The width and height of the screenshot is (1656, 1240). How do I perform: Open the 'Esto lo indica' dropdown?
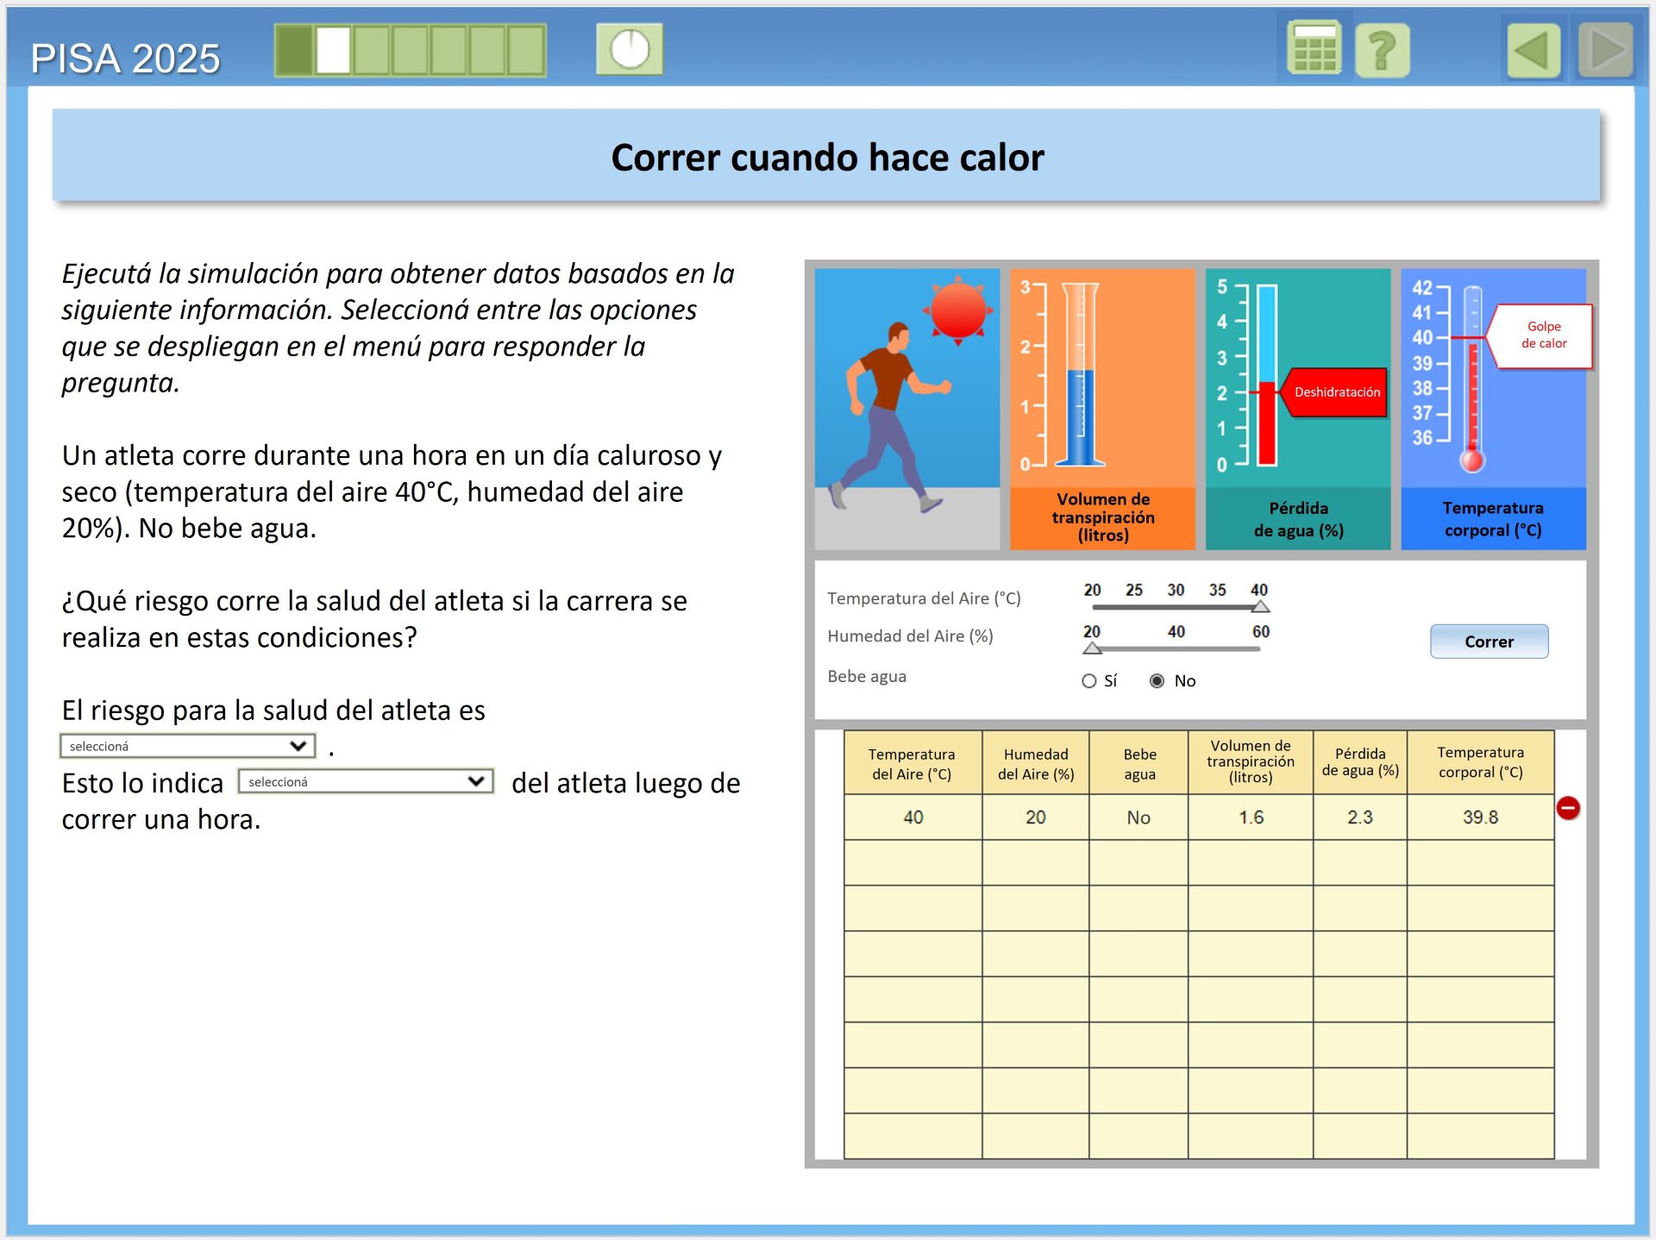pyautogui.click(x=366, y=781)
